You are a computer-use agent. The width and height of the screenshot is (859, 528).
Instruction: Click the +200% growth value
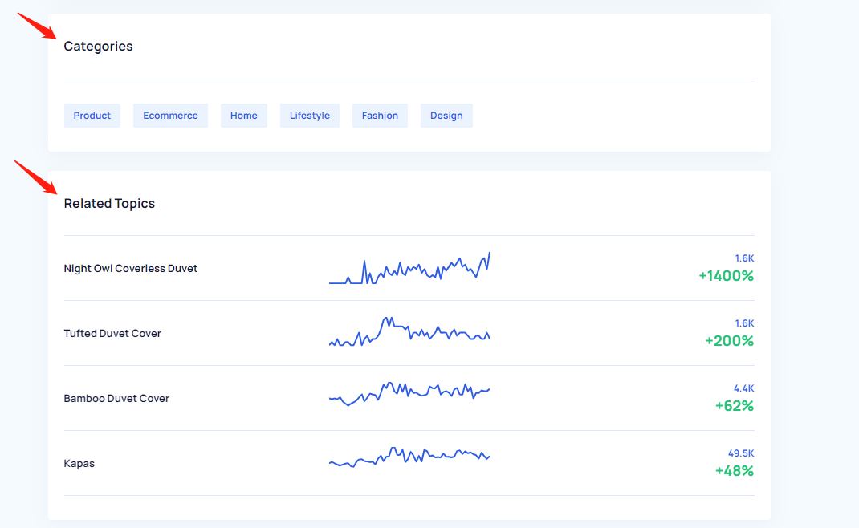(x=729, y=341)
